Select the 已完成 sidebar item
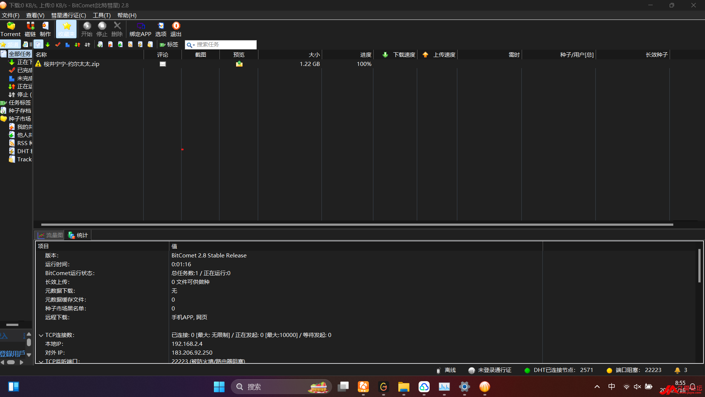 click(x=21, y=70)
